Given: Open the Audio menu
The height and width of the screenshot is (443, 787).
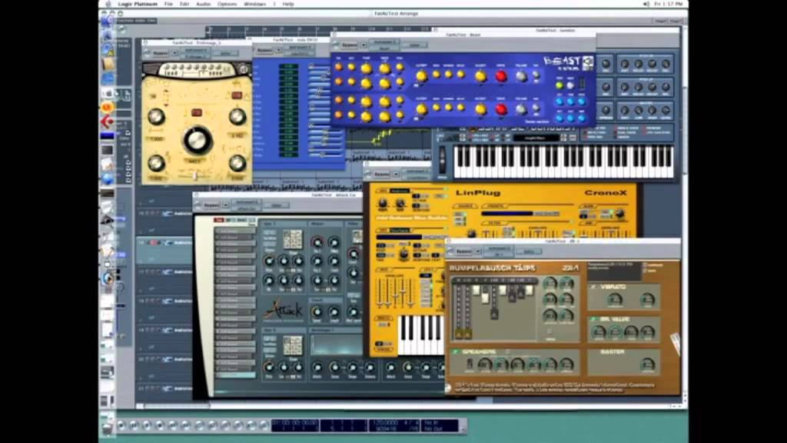Looking at the screenshot, I should pos(203,4).
